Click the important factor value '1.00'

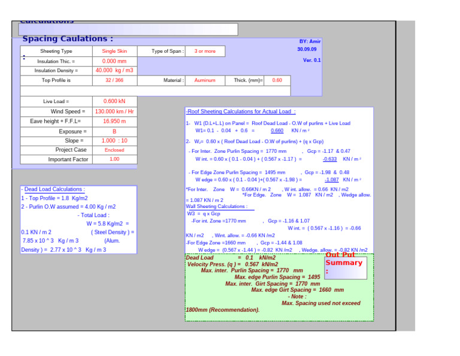point(115,159)
